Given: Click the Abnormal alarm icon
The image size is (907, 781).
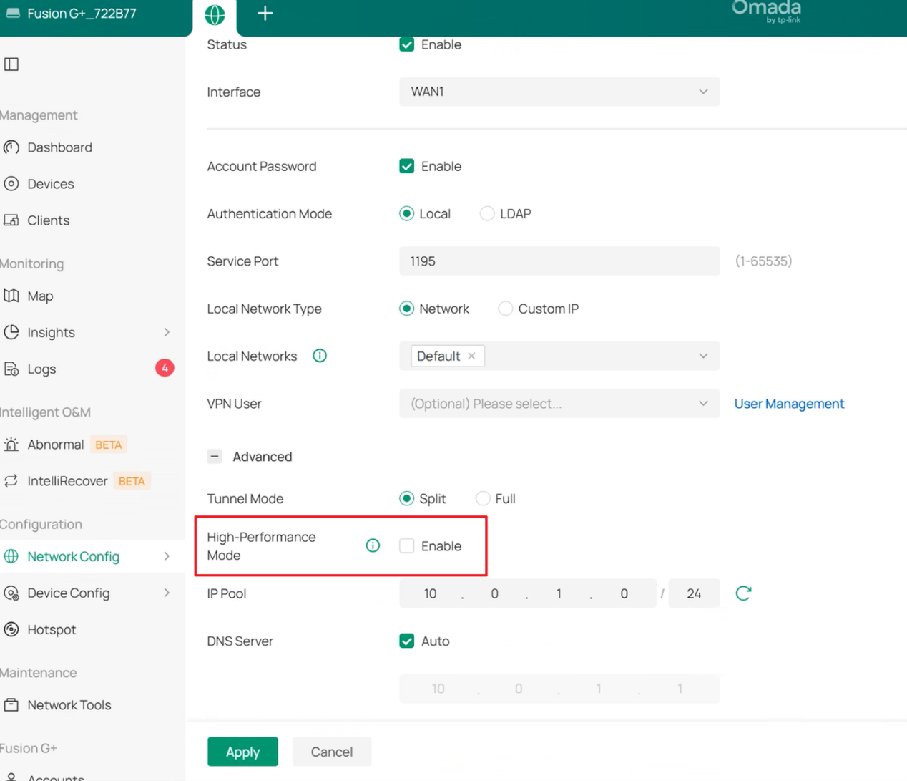Looking at the screenshot, I should click(11, 445).
